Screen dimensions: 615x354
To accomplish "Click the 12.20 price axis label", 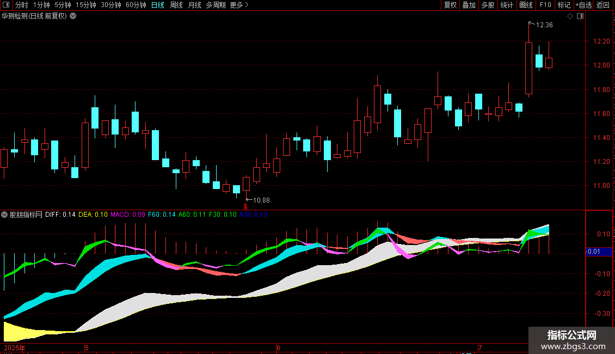I will click(x=601, y=41).
